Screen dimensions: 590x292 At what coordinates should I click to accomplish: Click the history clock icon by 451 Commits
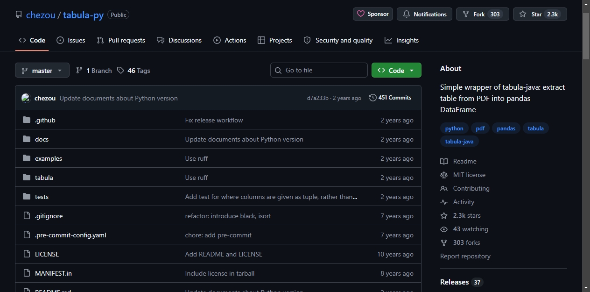[372, 98]
